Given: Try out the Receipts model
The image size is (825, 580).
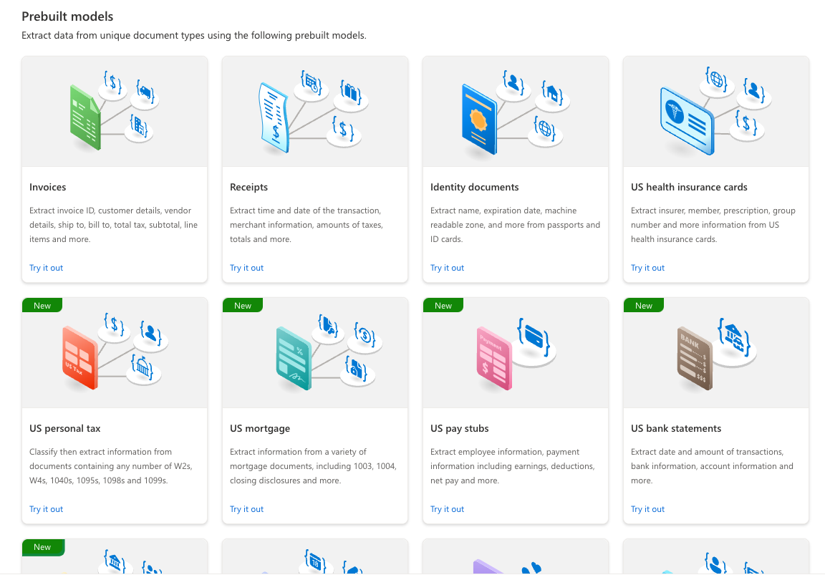Looking at the screenshot, I should click(246, 267).
